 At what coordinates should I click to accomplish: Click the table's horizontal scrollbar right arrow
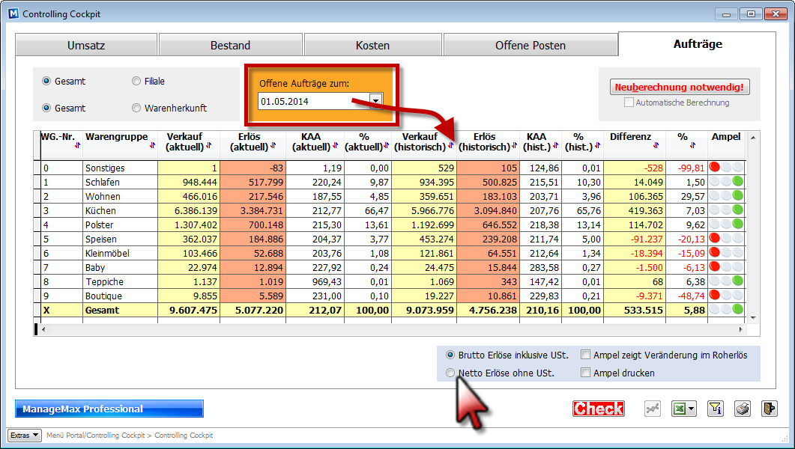(x=741, y=329)
